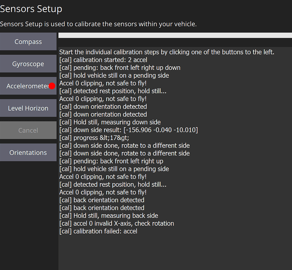Viewport: 292px width, 270px height.
Task: Select the 'down side result' log entry
Action: click(129, 130)
